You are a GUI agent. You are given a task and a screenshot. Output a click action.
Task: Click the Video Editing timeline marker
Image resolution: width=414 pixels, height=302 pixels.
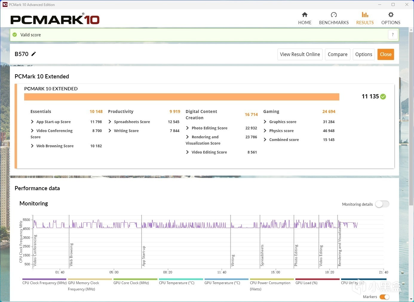[321, 256]
